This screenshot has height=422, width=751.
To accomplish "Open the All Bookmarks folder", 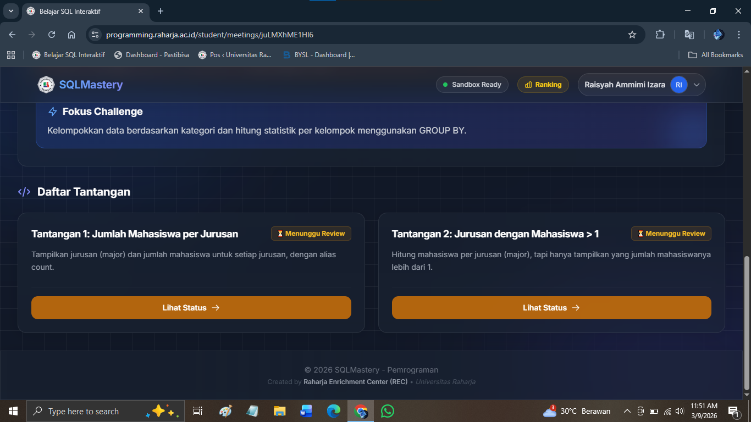I will (716, 55).
